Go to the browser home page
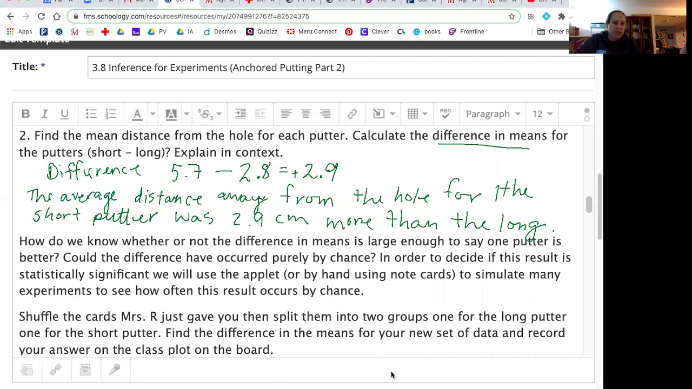Screen dimensions: 692x389 tap(57, 17)
